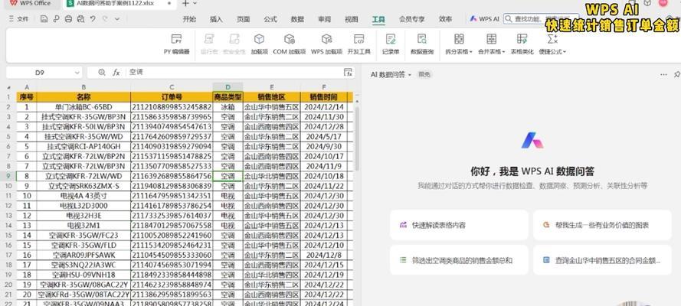Select the cell 单门冰箱BC-65BD

[x=83, y=106]
